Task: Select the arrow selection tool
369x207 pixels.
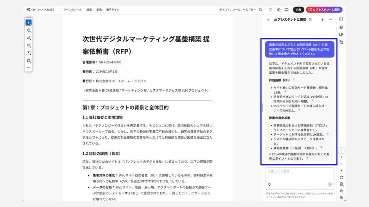Action: [x=28, y=22]
